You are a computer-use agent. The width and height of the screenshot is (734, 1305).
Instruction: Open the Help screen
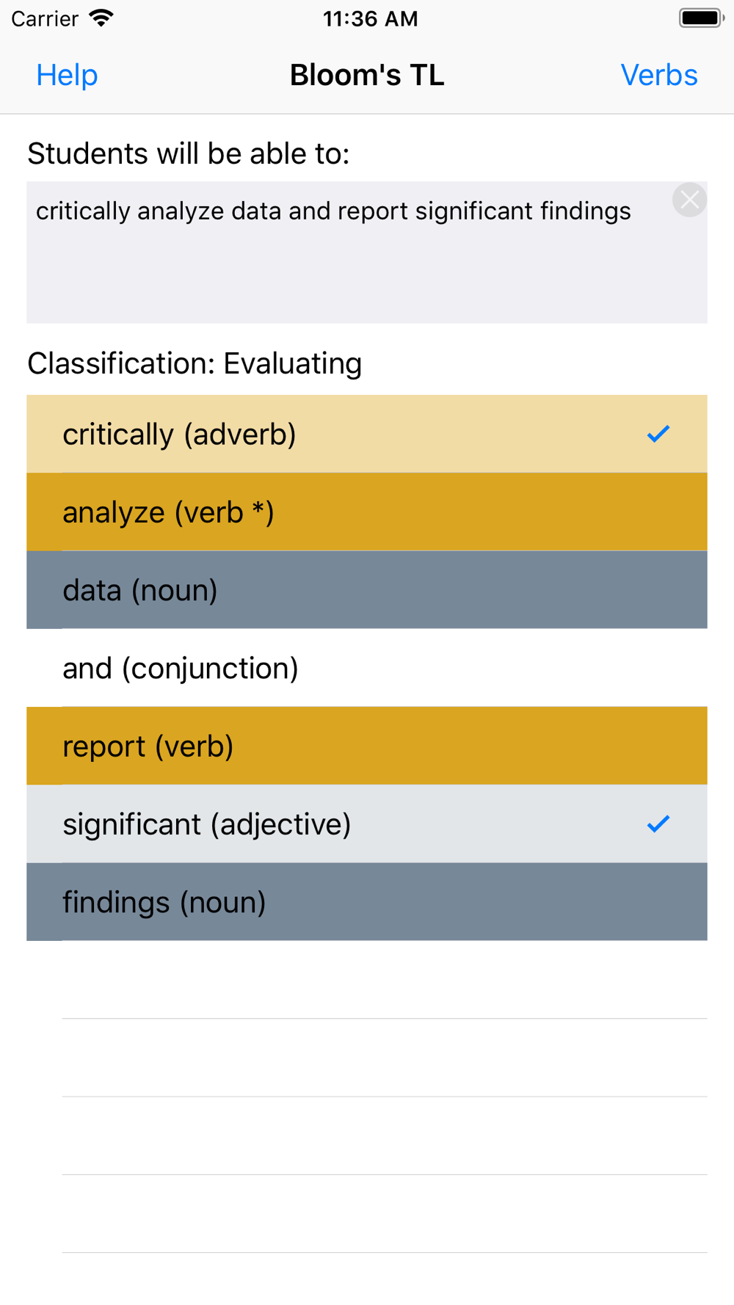tap(67, 75)
